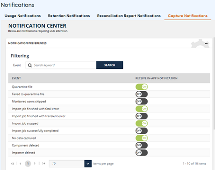Click 'Import job finished with transient error' text
This screenshot has height=170, width=215.
(x=38, y=116)
